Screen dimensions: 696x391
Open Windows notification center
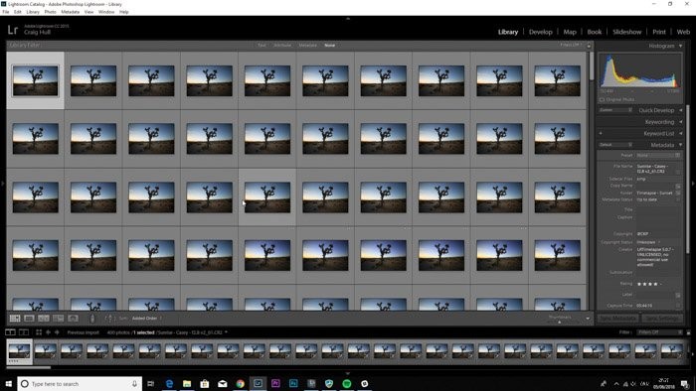click(685, 383)
